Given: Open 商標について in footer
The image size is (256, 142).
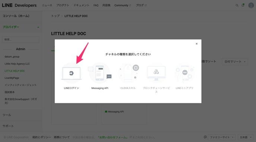Looking at the screenshot, I should click(x=62, y=137).
